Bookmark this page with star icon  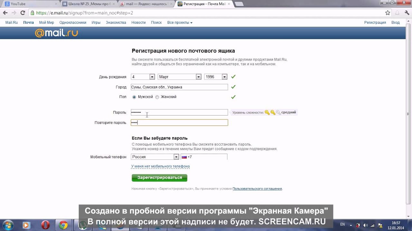[388, 13]
